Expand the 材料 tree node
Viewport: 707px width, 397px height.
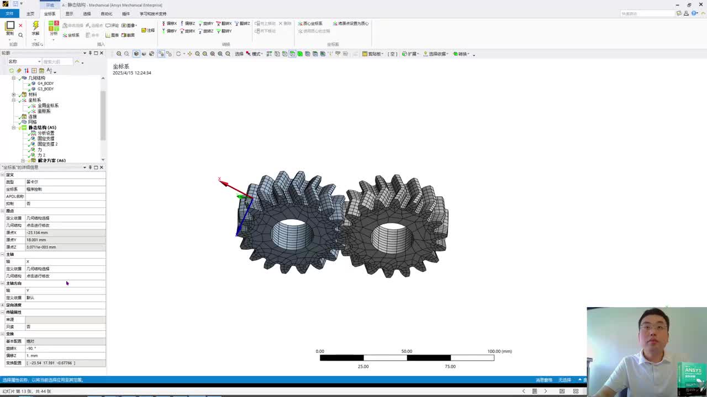coord(14,95)
